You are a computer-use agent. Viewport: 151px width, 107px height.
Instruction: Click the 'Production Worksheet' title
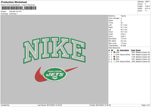tap(14, 2)
